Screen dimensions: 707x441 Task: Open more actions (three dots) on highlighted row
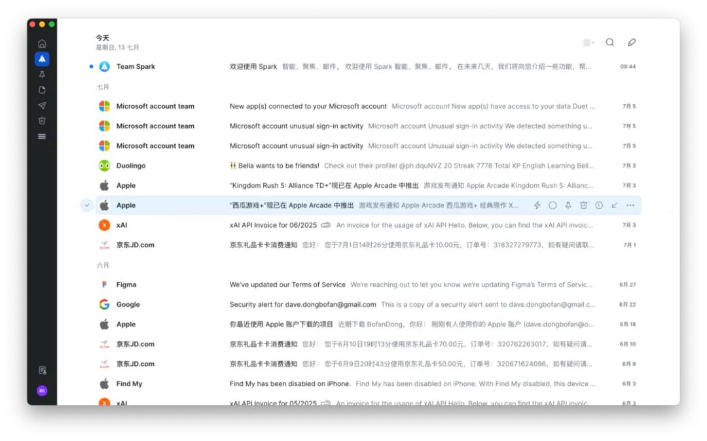coord(630,205)
